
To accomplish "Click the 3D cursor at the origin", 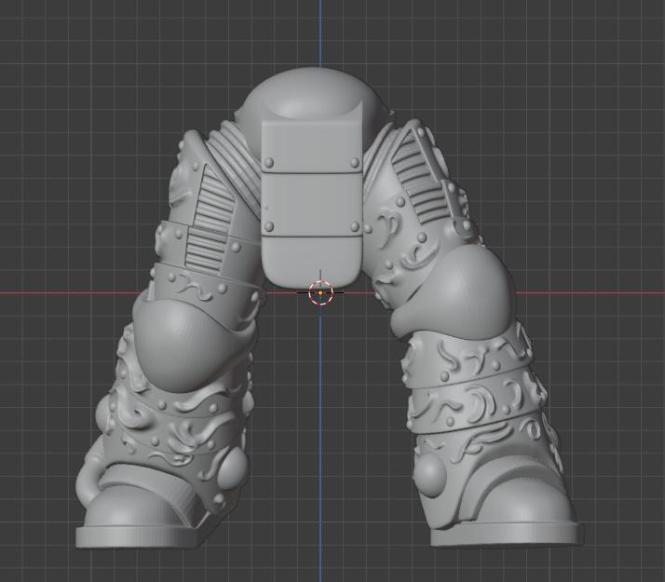I will coord(320,292).
